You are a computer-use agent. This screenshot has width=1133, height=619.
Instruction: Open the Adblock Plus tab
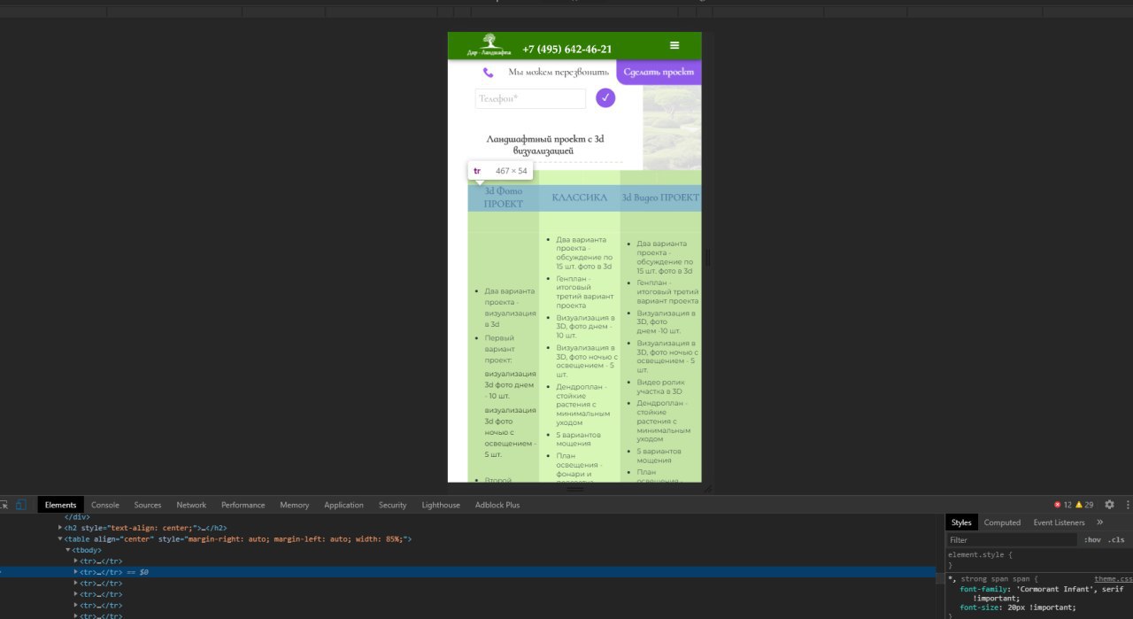(x=497, y=505)
